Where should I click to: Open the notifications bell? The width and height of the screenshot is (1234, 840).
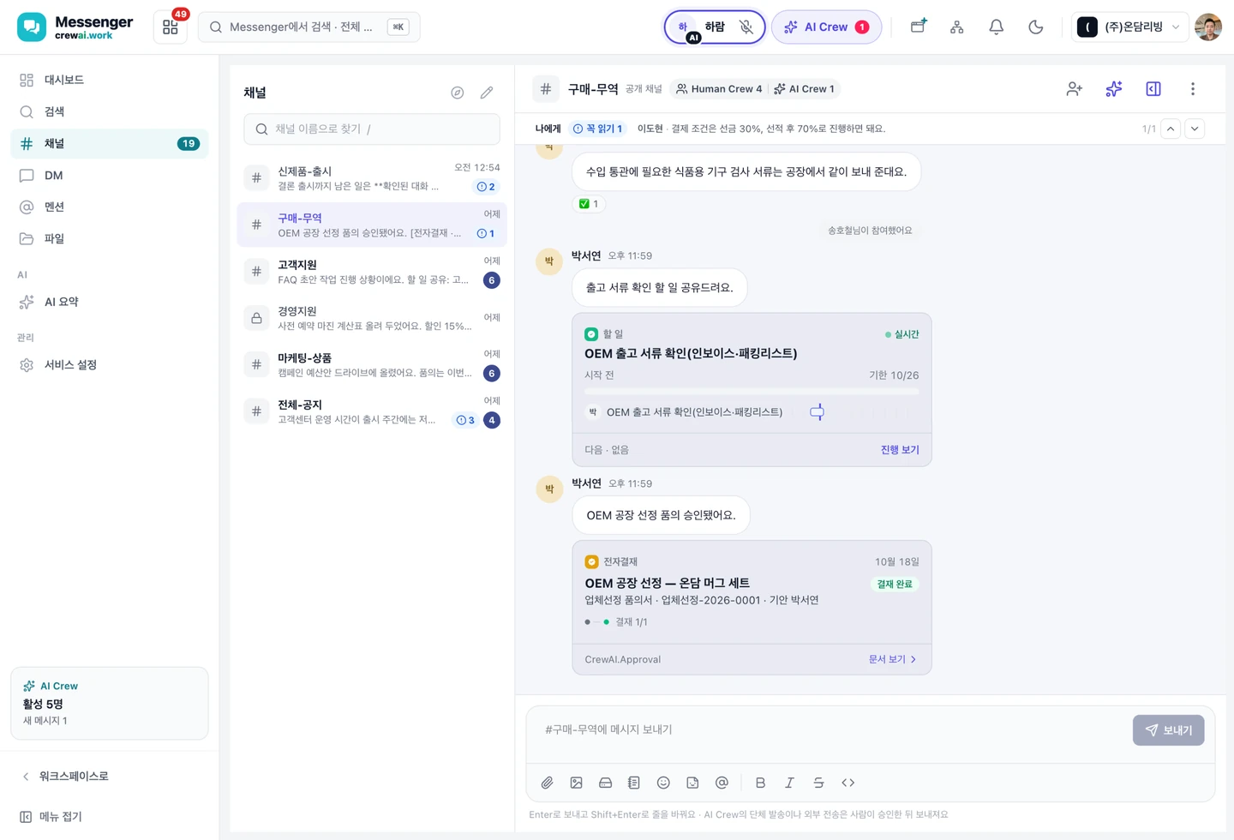click(996, 27)
